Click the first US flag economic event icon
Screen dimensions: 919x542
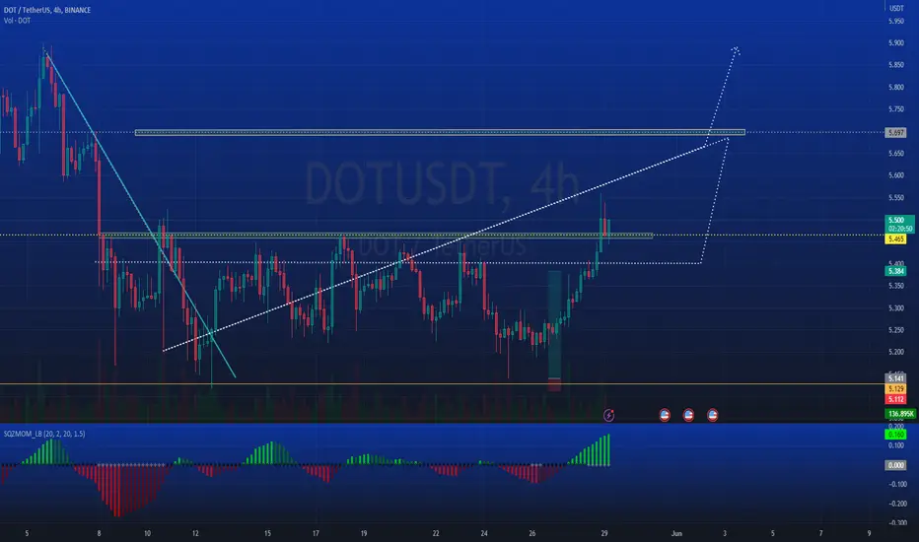tap(665, 415)
